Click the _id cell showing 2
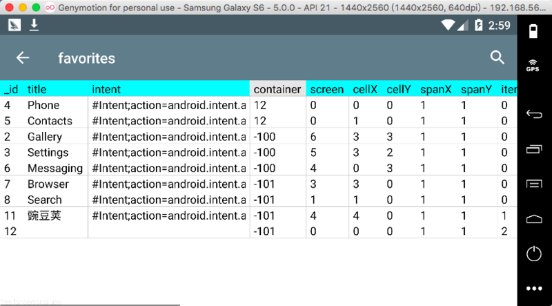The width and height of the screenshot is (552, 306). coord(8,137)
